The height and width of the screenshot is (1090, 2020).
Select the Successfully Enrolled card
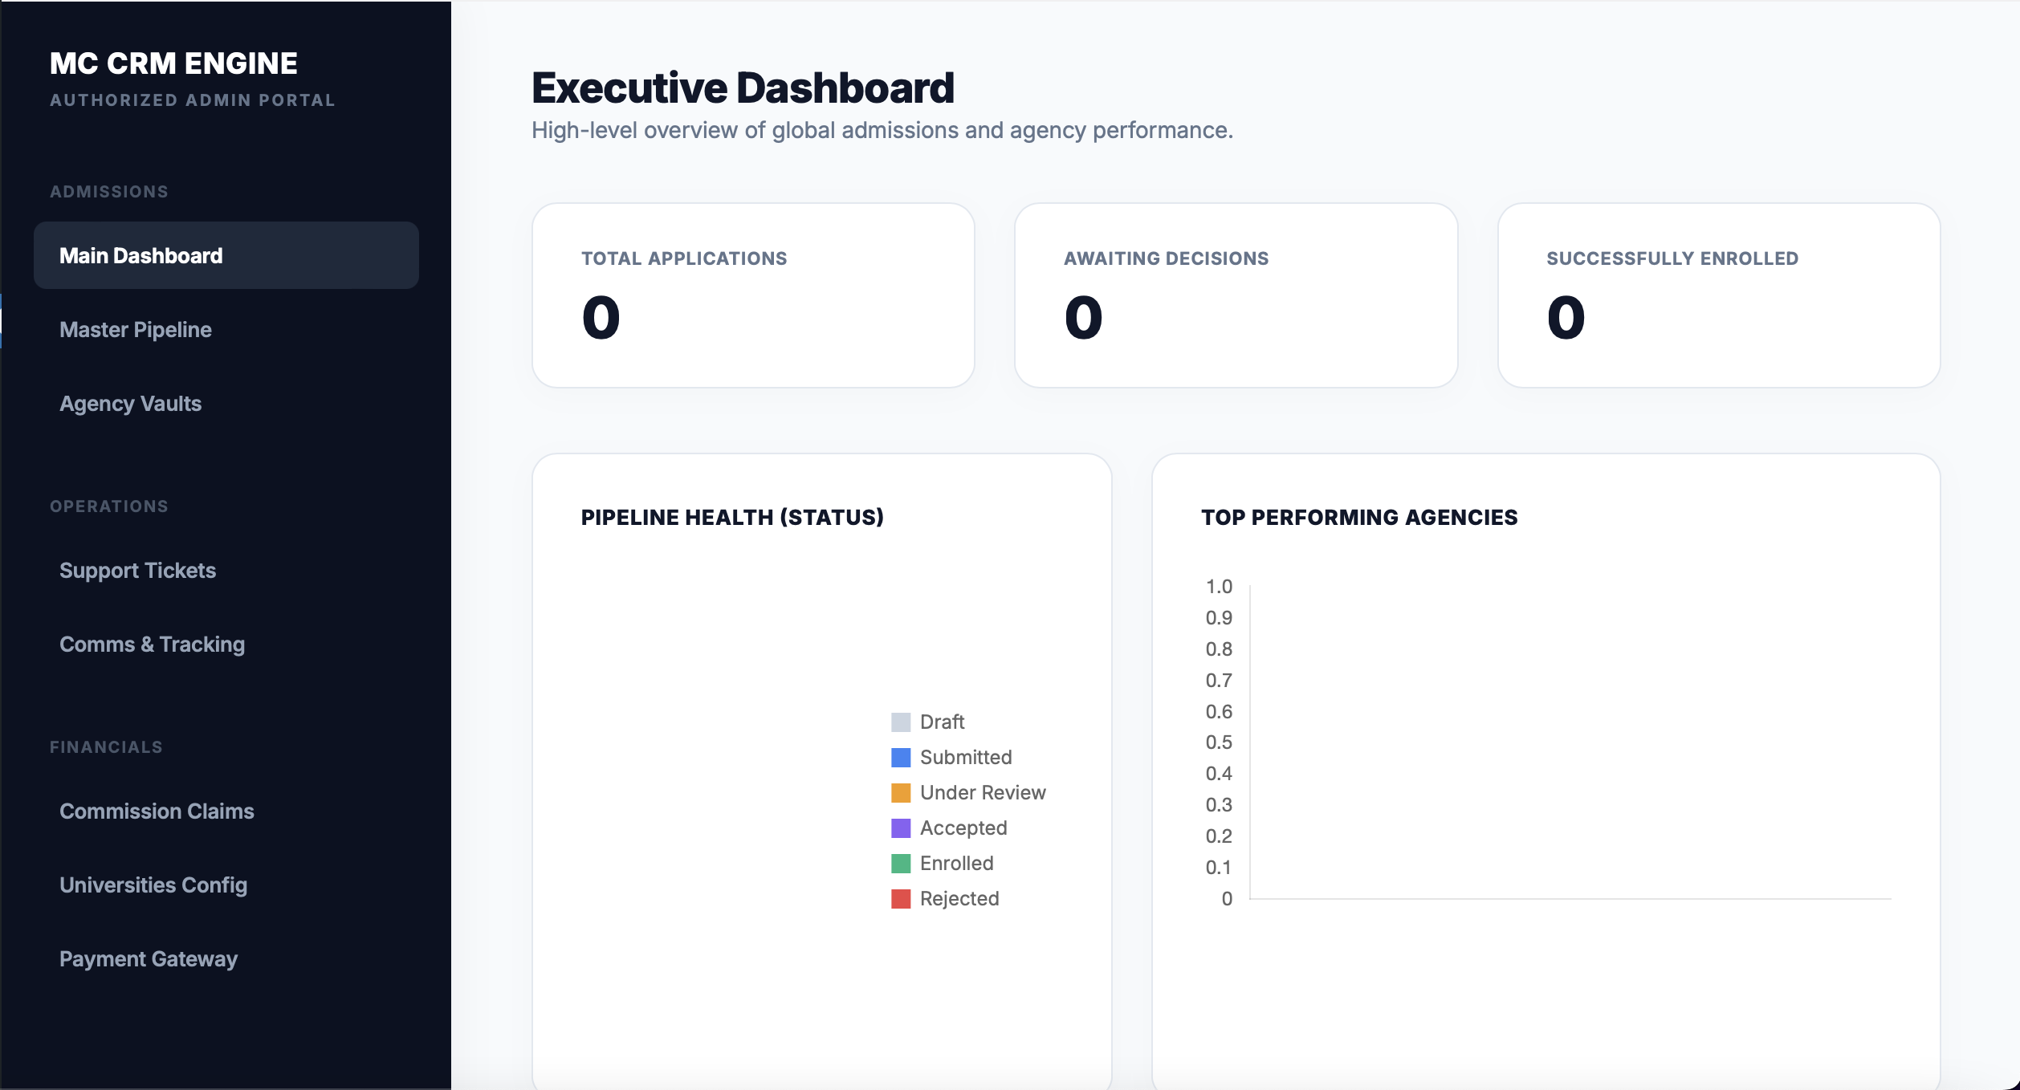[x=1719, y=295]
